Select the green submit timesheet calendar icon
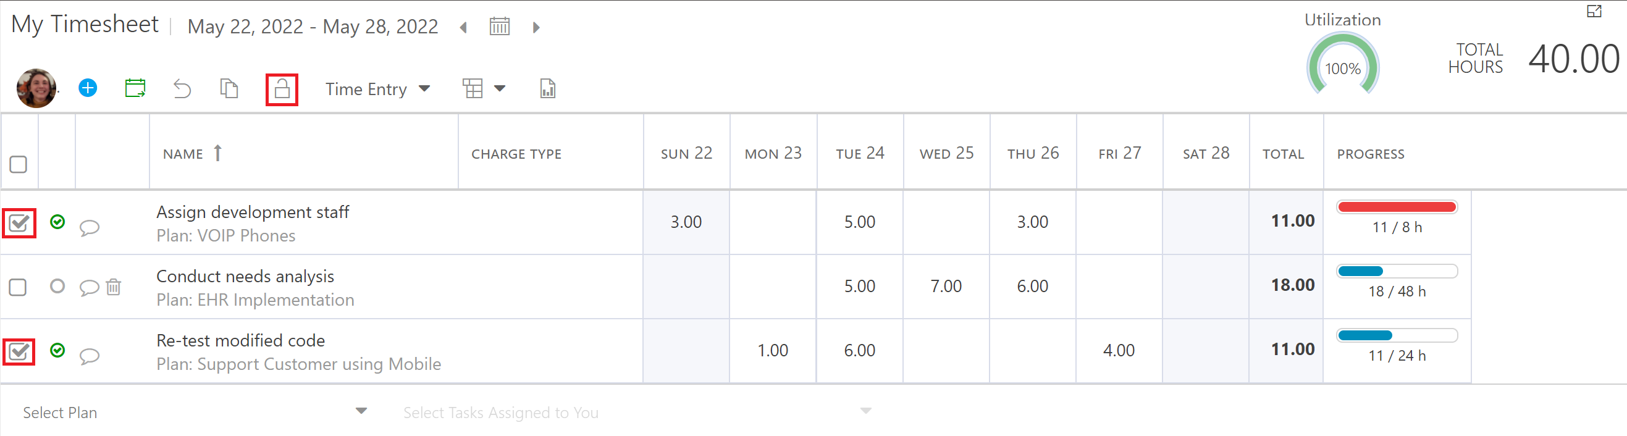This screenshot has width=1627, height=436. click(x=135, y=88)
